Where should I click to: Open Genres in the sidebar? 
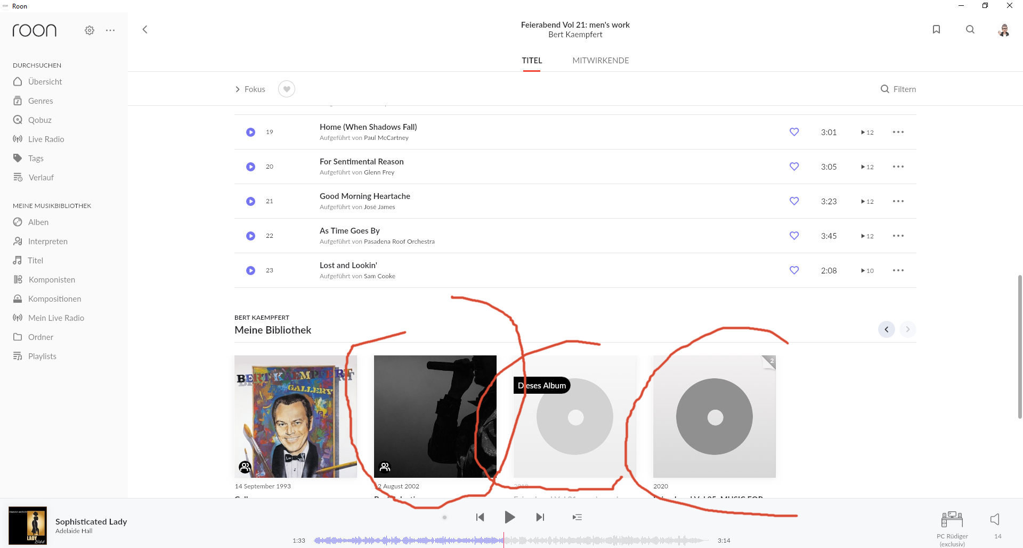click(x=33, y=101)
